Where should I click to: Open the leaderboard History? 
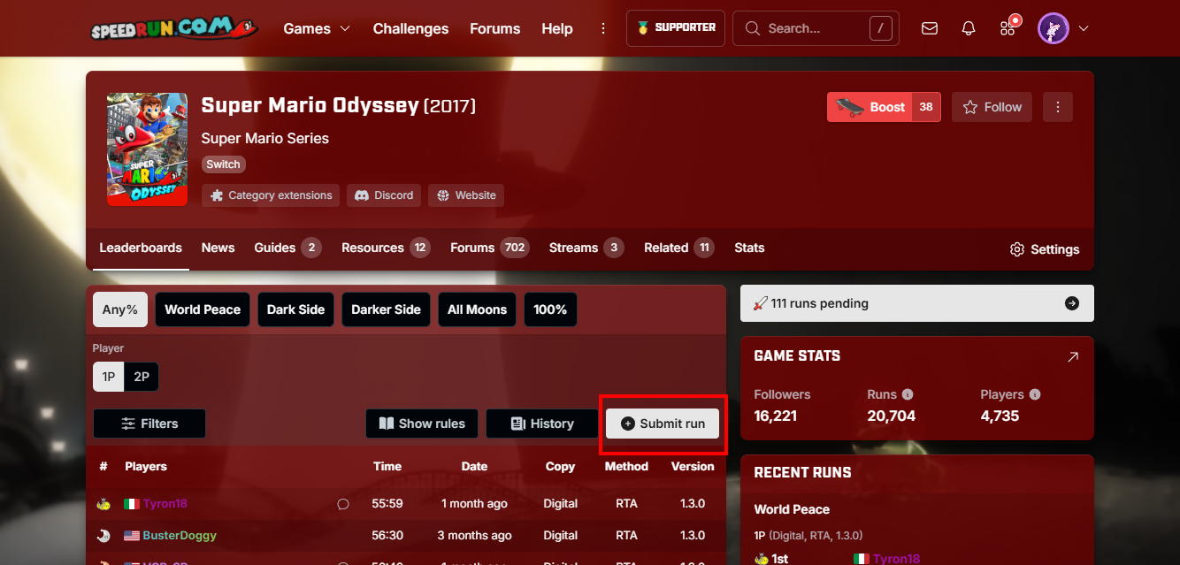(x=542, y=424)
